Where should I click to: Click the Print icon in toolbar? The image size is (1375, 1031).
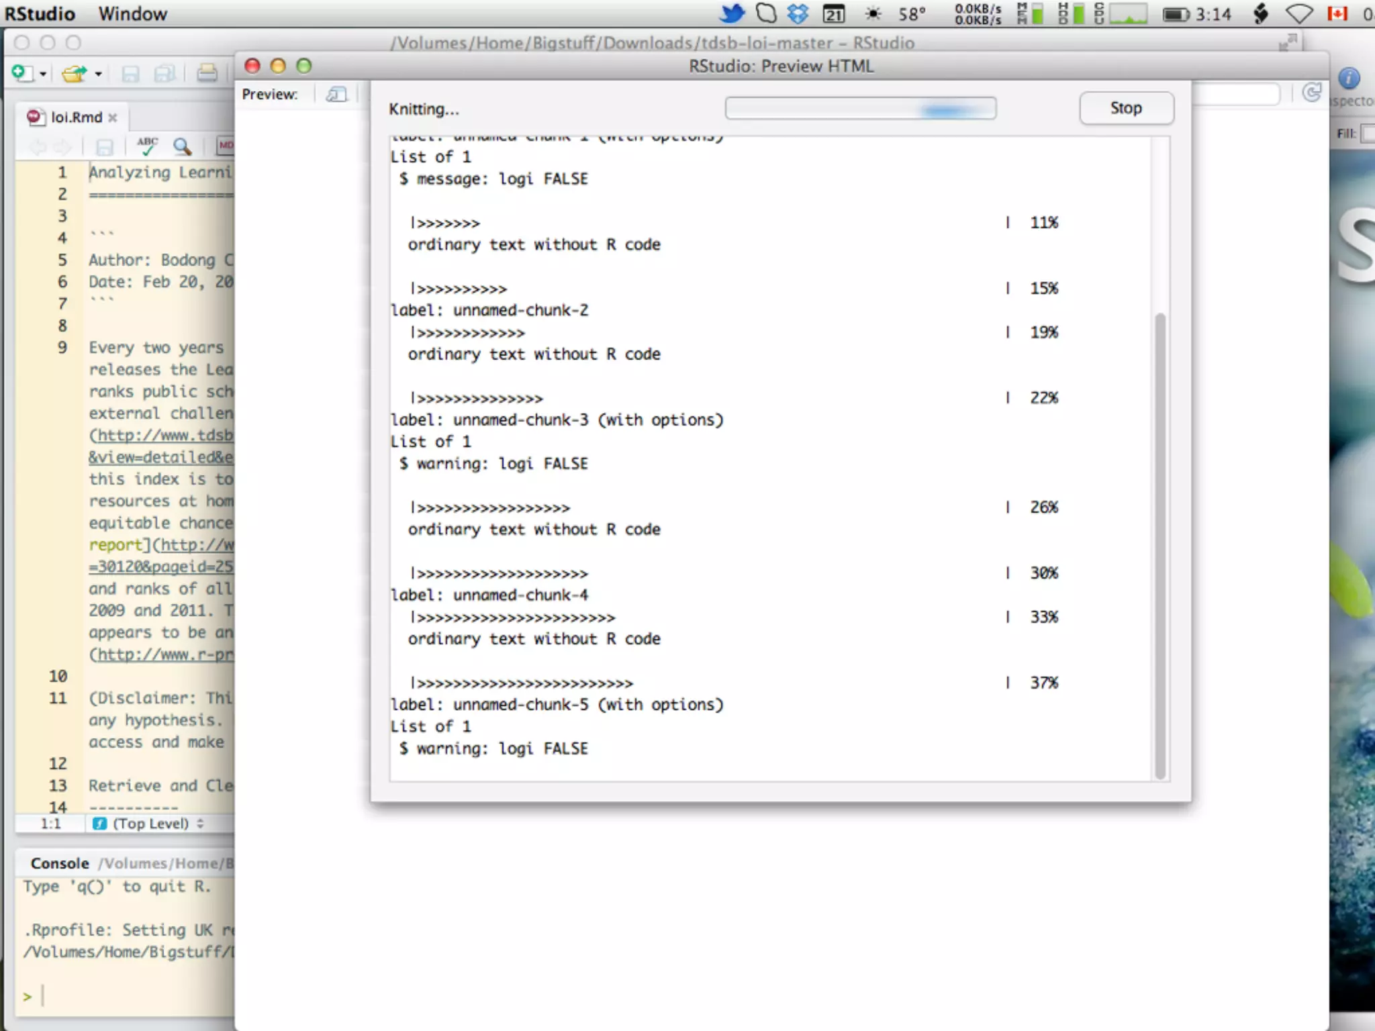[x=207, y=73]
